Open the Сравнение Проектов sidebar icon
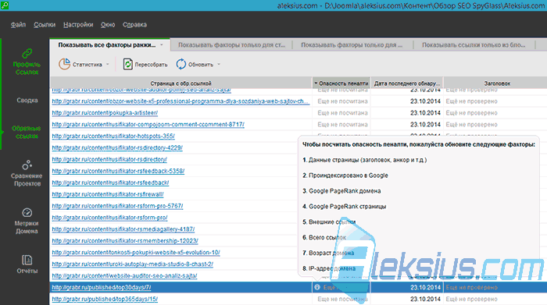Screen dimensions: 547x305 [x=27, y=165]
